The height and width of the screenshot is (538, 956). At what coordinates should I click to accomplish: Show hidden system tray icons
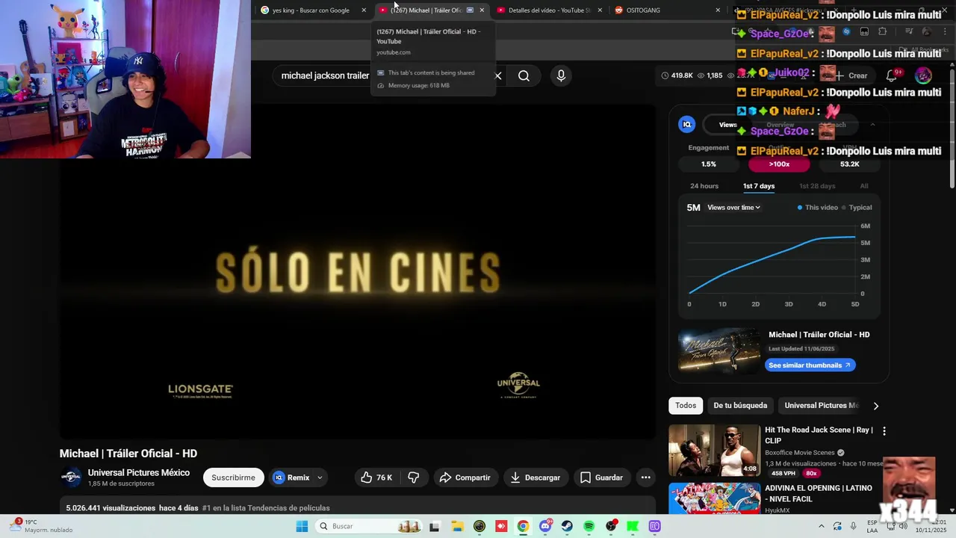click(821, 526)
